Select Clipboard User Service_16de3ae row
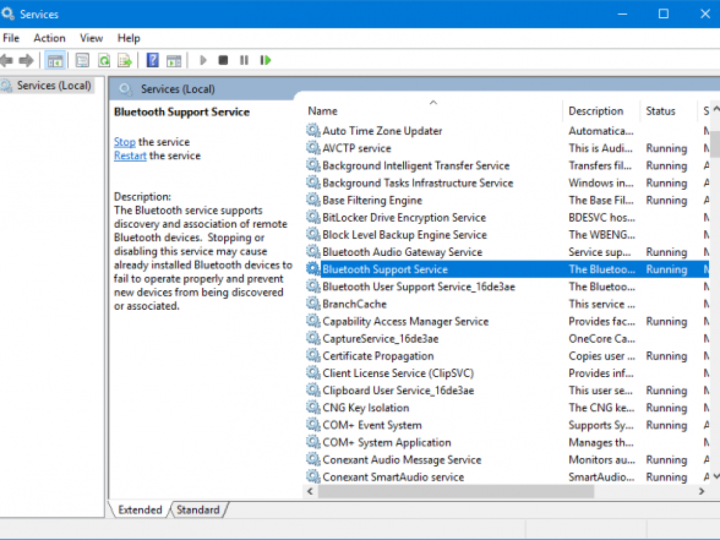Image resolution: width=720 pixels, height=540 pixels. pyautogui.click(x=508, y=391)
